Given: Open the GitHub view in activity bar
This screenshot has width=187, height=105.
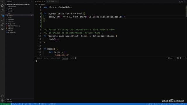Looking at the screenshot, I should coord(2,29).
